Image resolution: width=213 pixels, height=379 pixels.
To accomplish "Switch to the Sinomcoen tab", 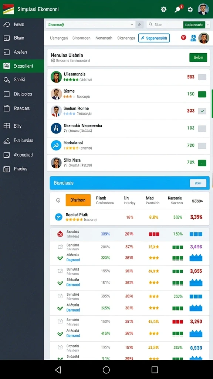I will click(81, 38).
